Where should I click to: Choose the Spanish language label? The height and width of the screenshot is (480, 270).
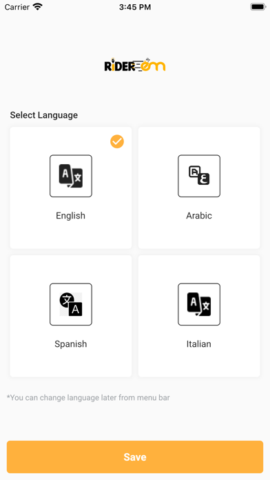[x=71, y=343]
